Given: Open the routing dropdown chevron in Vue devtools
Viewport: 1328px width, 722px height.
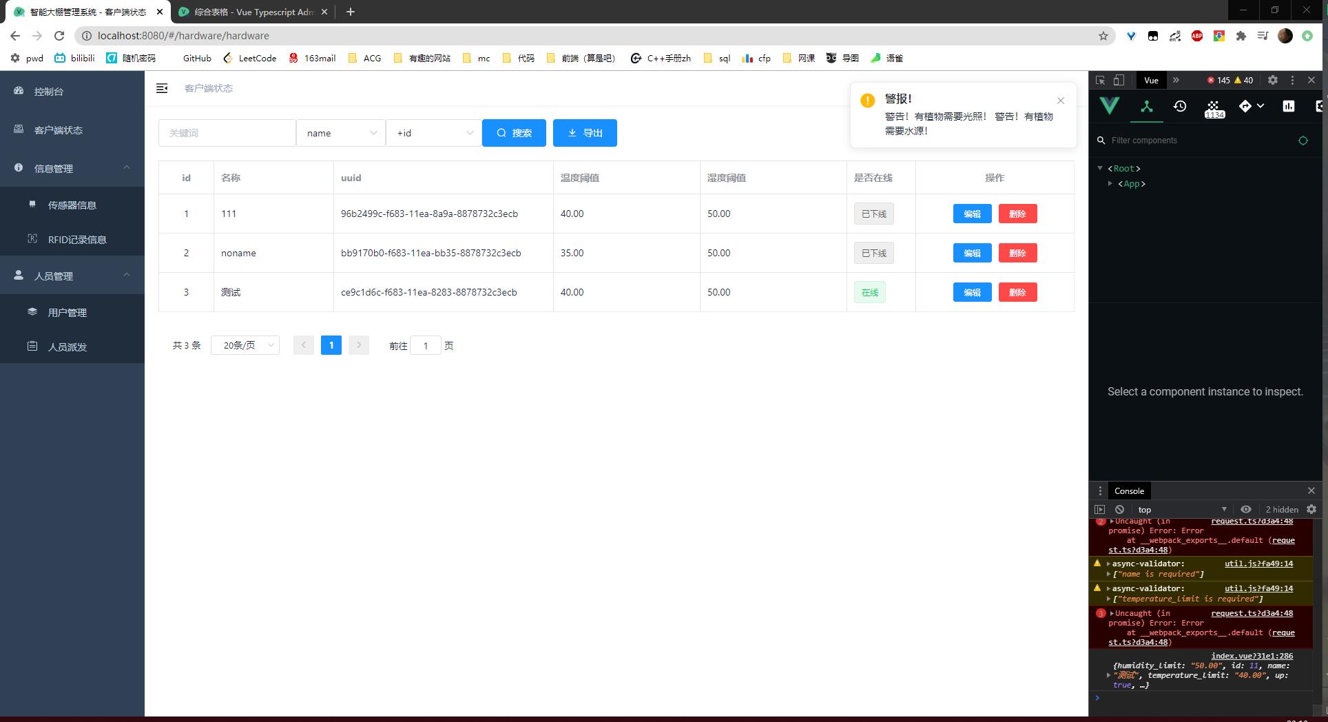Looking at the screenshot, I should coord(1260,106).
